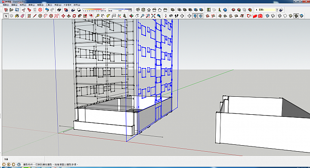310x168 pixels.
Task: Select the Orbit camera tool
Action: tap(131, 16)
